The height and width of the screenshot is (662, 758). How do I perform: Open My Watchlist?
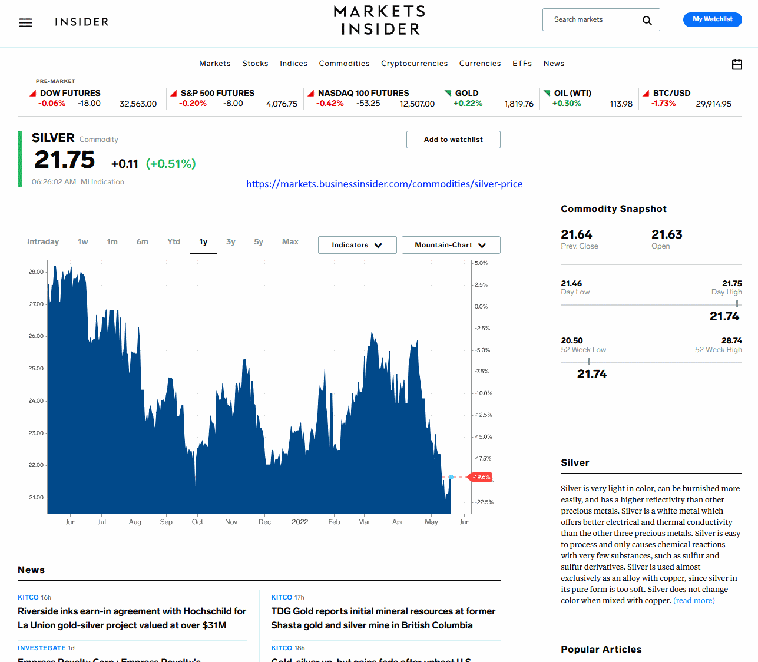tap(712, 19)
